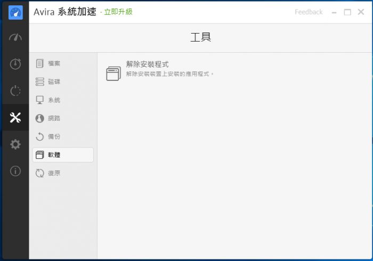Open the speedometer status dashboard in sidebar
Screen dimensions: 373x261
[15, 37]
